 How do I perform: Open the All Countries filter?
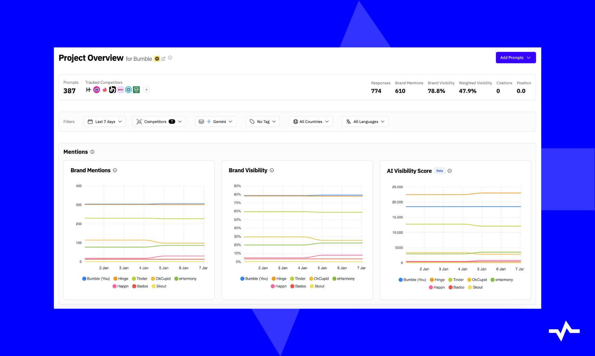click(x=311, y=122)
